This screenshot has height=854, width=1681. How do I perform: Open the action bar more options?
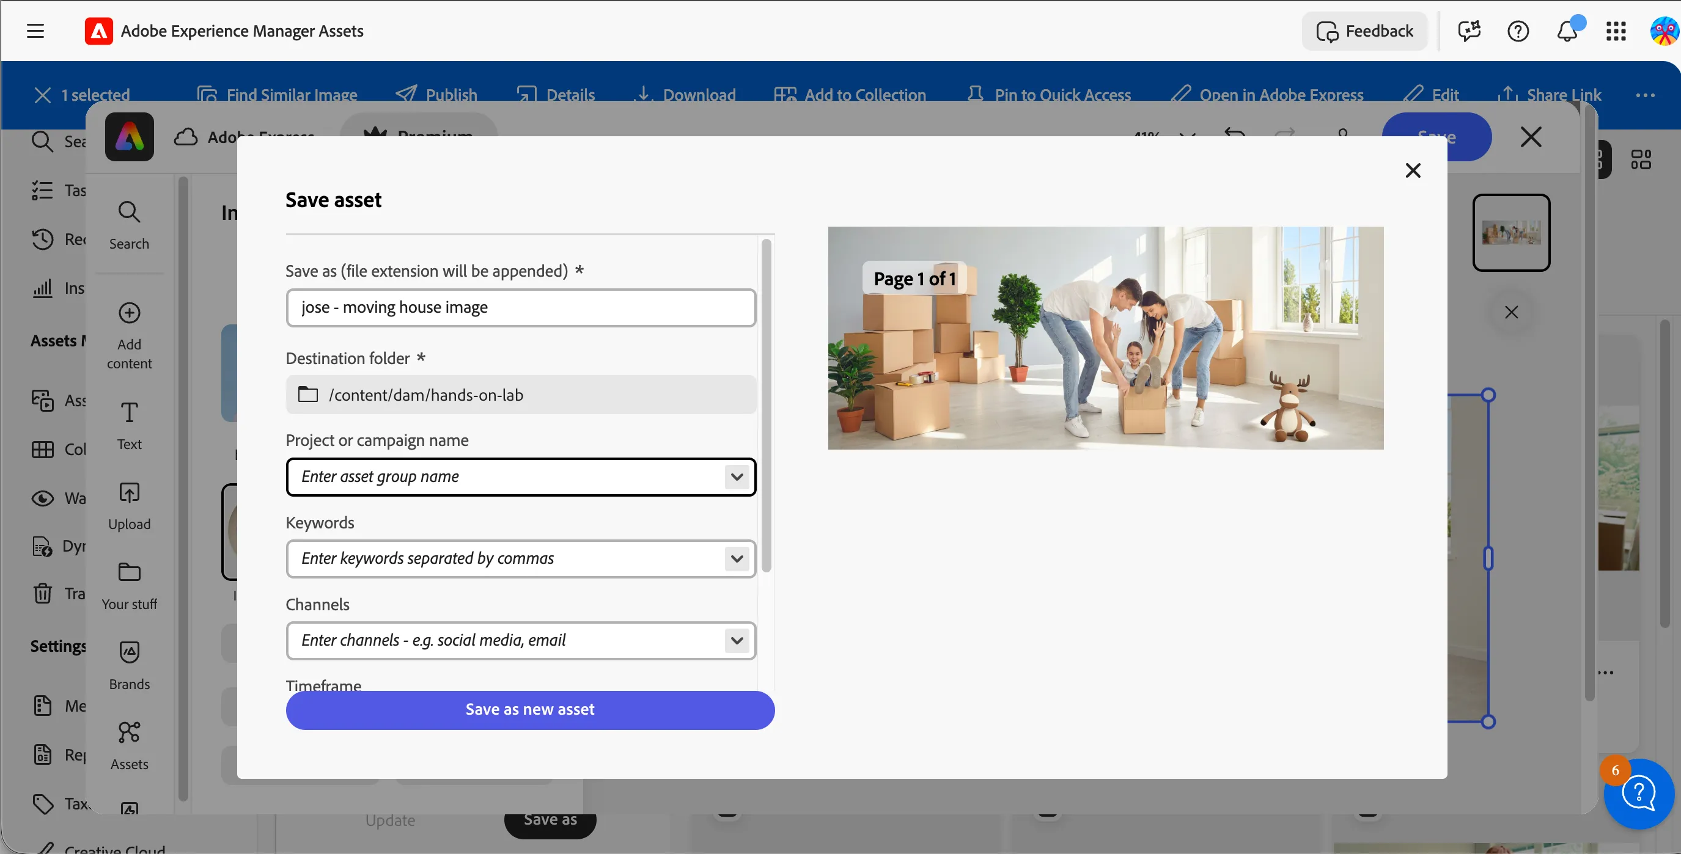[x=1645, y=95]
